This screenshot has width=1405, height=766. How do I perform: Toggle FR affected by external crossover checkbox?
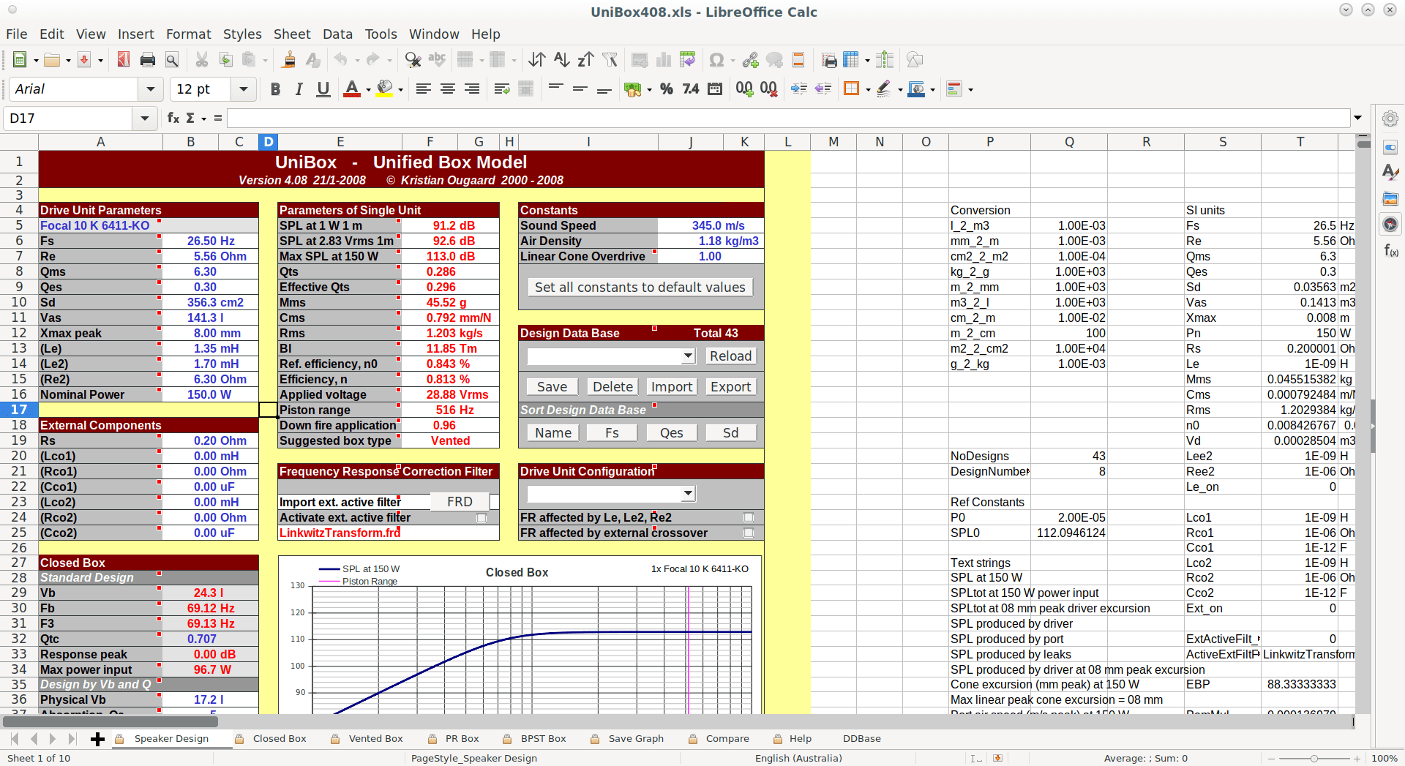pos(749,533)
